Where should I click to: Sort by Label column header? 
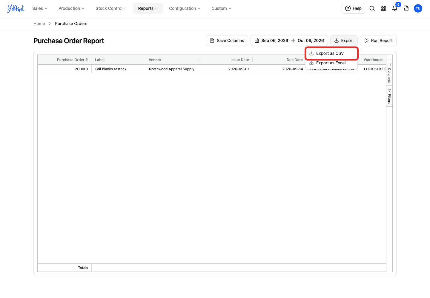pyautogui.click(x=118, y=60)
